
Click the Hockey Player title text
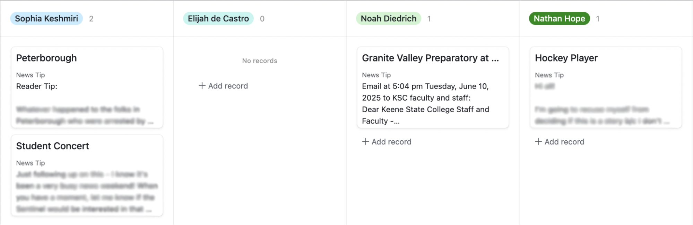coord(566,58)
